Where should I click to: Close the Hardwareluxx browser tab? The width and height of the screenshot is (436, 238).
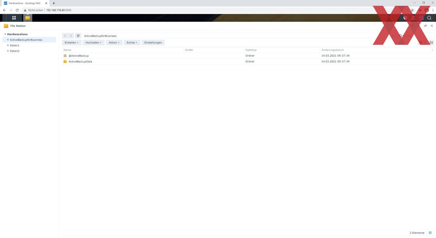46,3
